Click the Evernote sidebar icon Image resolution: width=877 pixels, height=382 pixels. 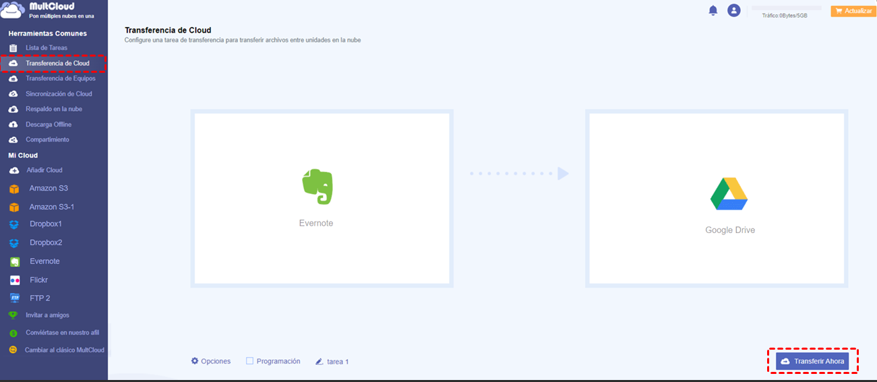(15, 261)
